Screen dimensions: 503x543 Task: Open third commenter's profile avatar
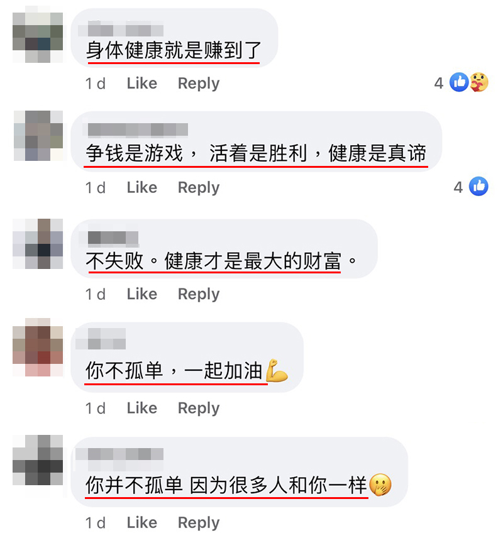click(38, 244)
